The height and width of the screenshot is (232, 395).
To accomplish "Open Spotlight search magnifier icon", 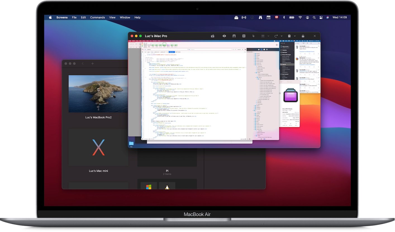I will click(314, 17).
